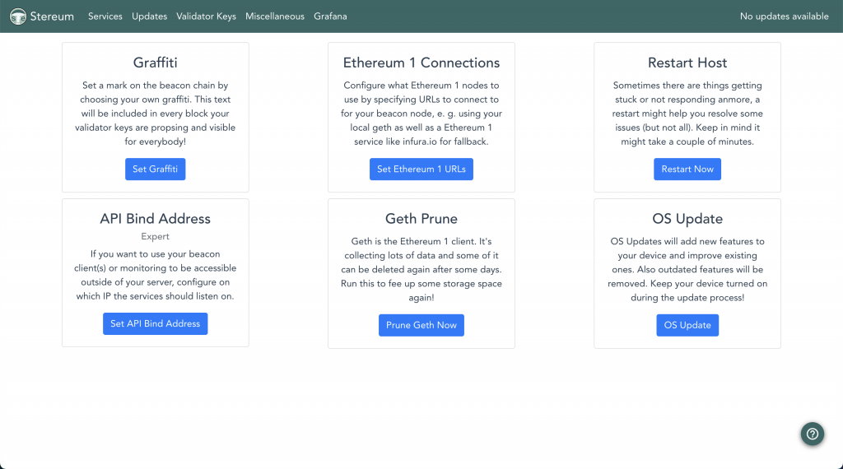Select the Ethereum 1 Connections heading
Viewport: 843px width, 469px height.
coord(421,63)
